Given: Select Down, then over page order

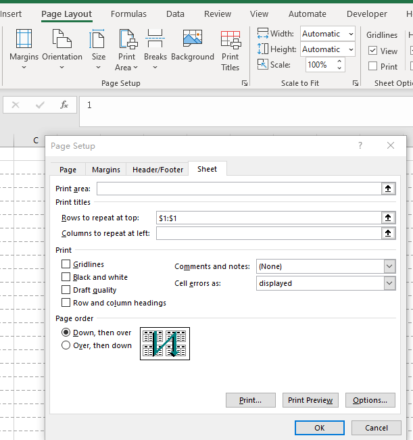Looking at the screenshot, I should point(66,333).
